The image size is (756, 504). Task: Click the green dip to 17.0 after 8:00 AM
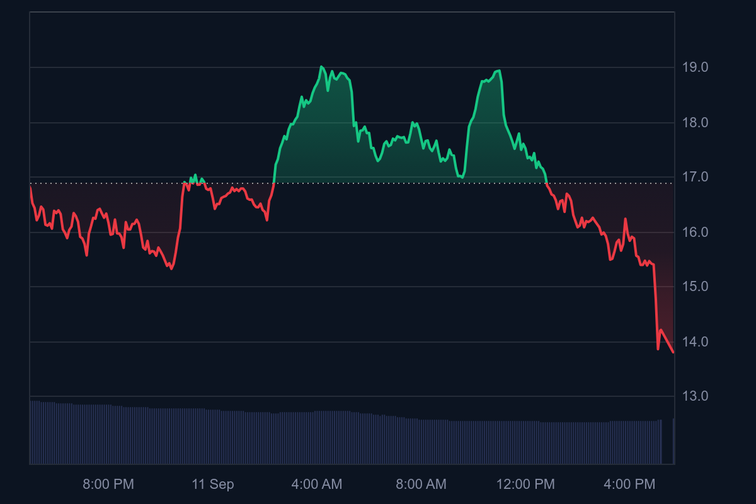(462, 178)
